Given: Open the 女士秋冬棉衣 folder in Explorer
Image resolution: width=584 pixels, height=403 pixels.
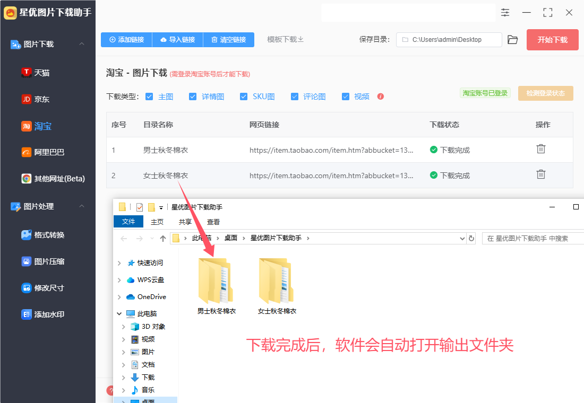Looking at the screenshot, I should coord(277,286).
